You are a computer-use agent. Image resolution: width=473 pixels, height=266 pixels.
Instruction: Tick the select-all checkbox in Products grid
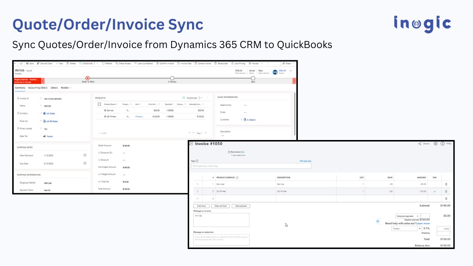(x=99, y=104)
